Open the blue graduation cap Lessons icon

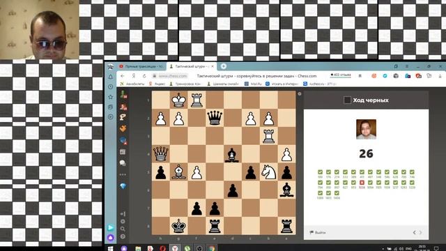(123, 141)
